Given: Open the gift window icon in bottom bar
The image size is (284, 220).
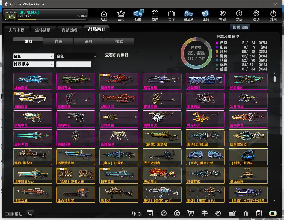Looking at the screenshot, I should click(x=150, y=213).
